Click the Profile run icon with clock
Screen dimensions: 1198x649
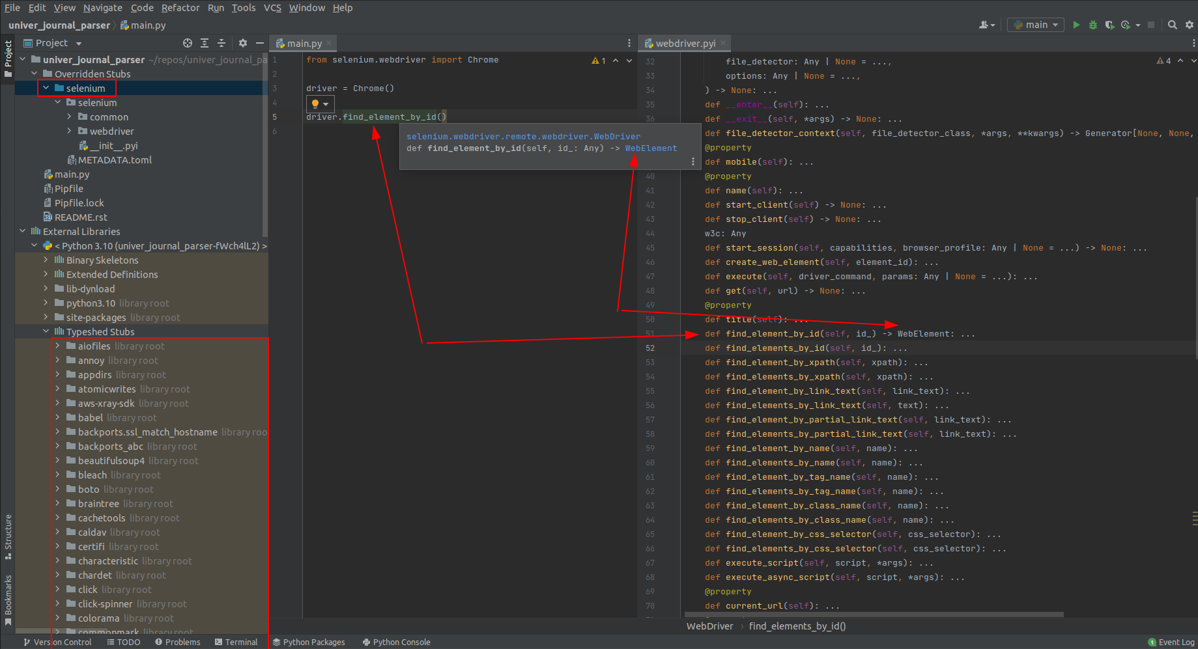click(1126, 25)
